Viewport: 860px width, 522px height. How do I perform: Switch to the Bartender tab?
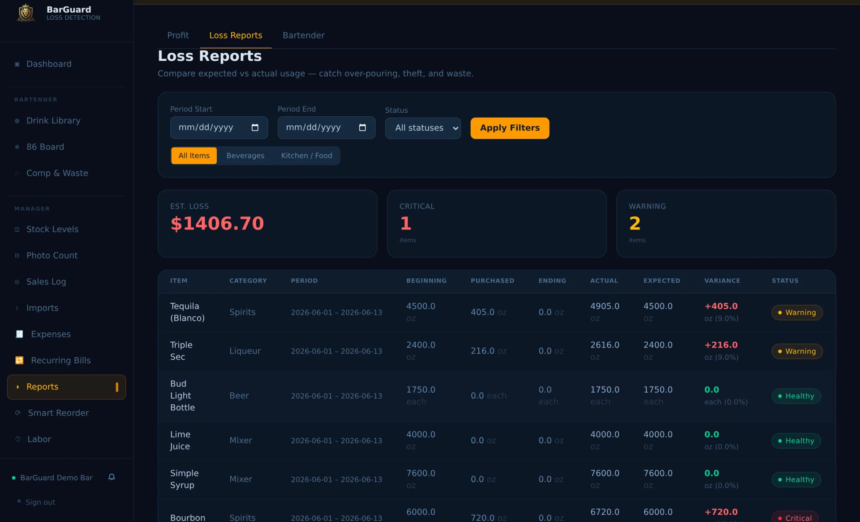pos(303,35)
